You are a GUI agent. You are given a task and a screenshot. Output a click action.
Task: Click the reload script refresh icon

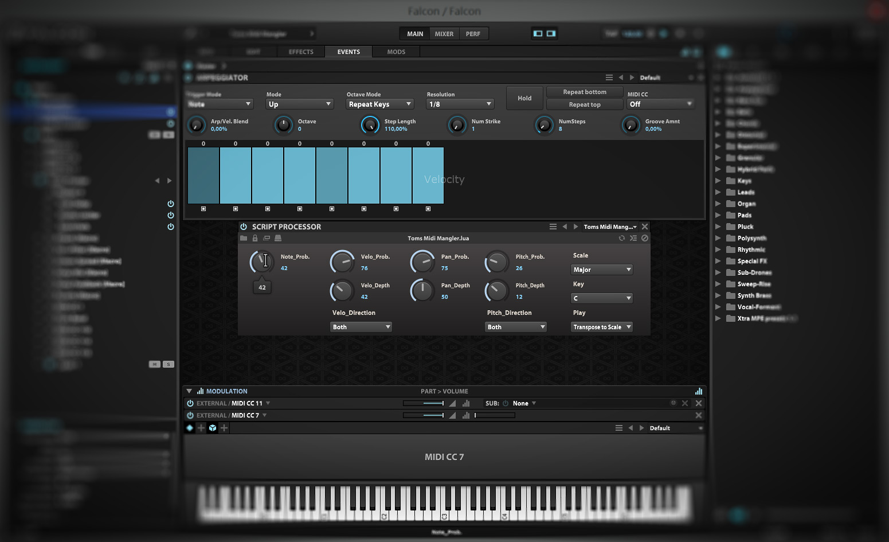pyautogui.click(x=622, y=238)
